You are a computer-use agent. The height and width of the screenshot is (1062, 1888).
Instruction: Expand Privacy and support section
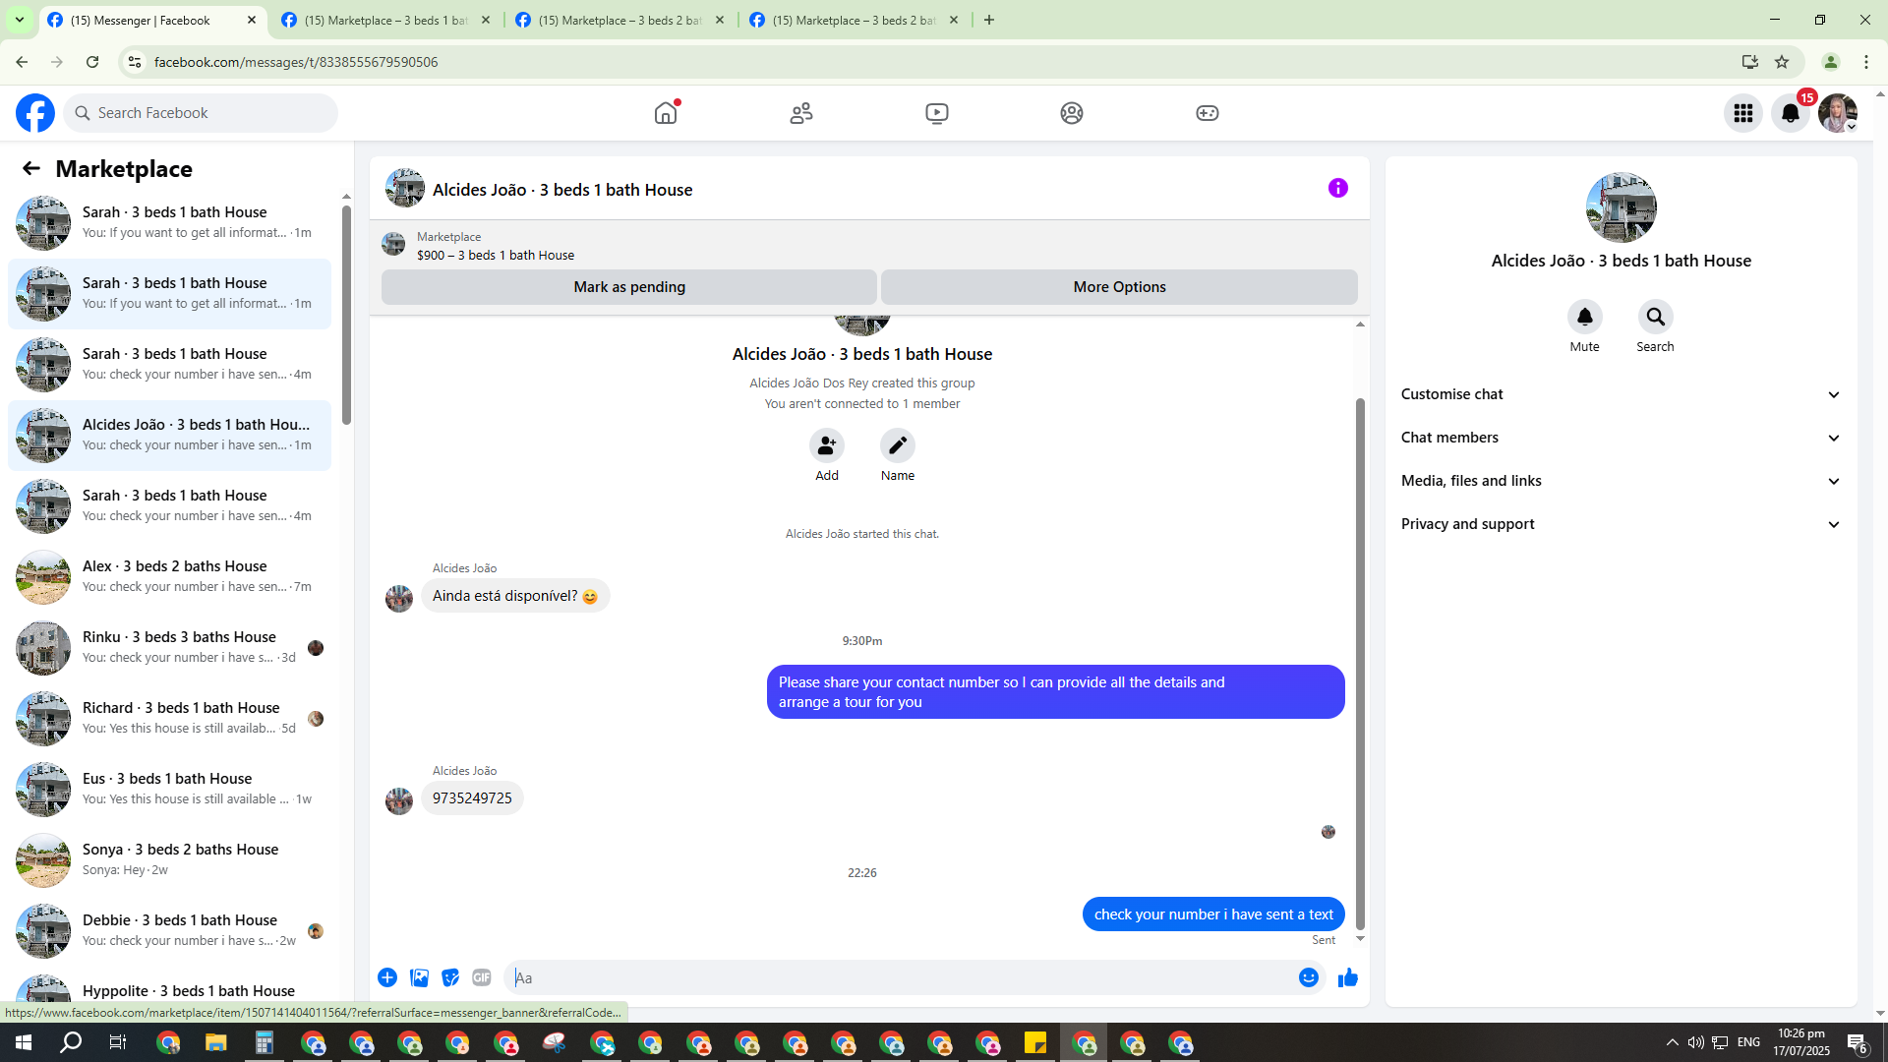(1622, 524)
